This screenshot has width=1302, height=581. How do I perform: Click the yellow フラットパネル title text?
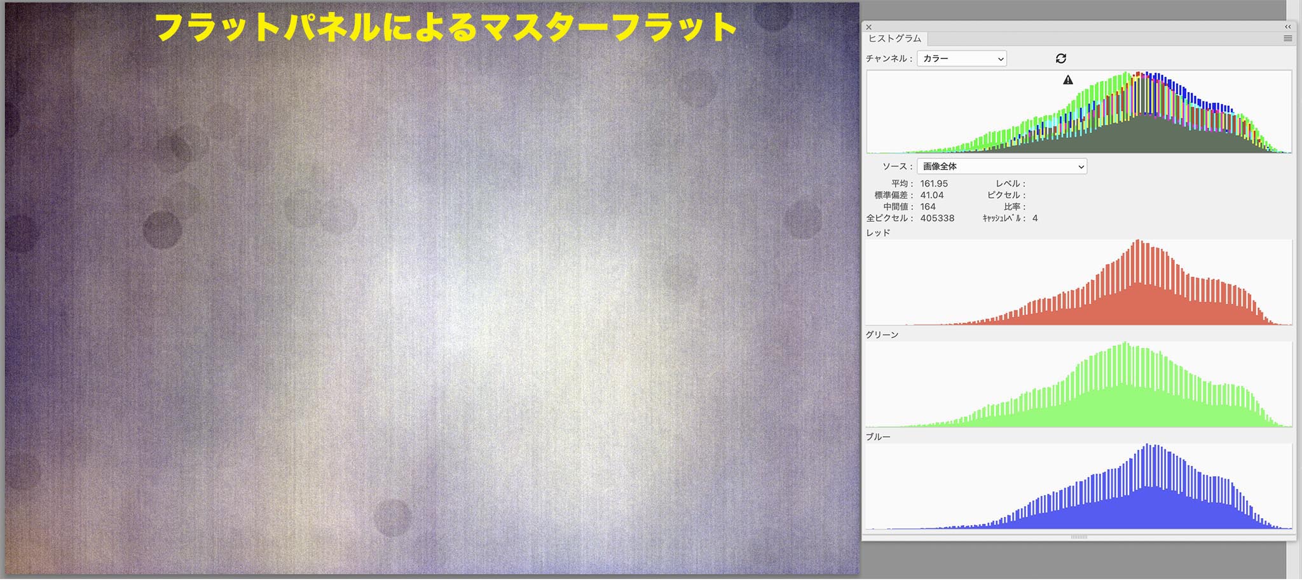446,28
